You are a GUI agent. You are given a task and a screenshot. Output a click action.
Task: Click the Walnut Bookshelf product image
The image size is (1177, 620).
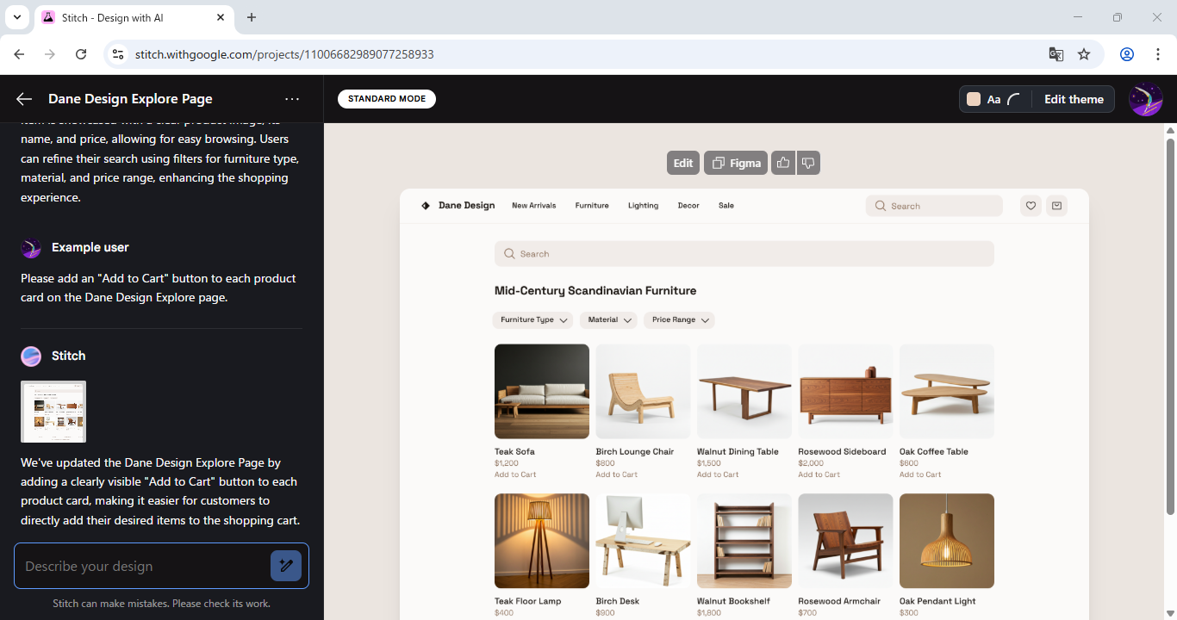(744, 541)
